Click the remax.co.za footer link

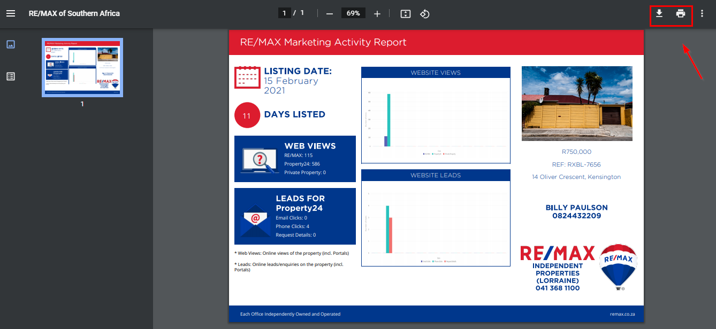pos(621,314)
